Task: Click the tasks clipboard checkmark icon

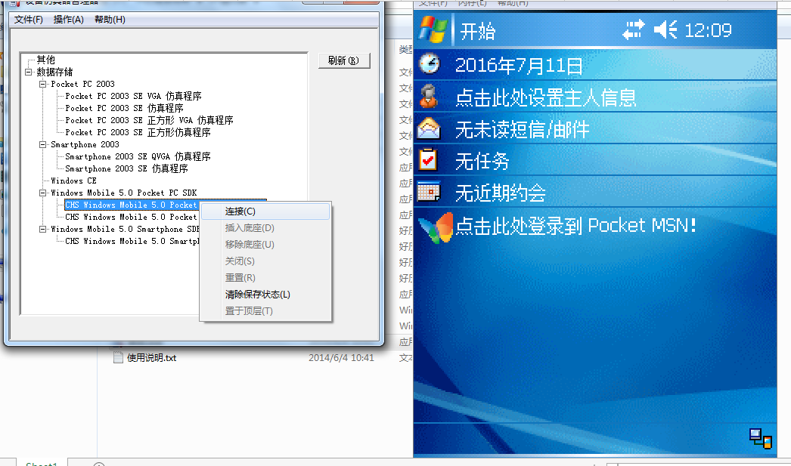Action: point(428,159)
